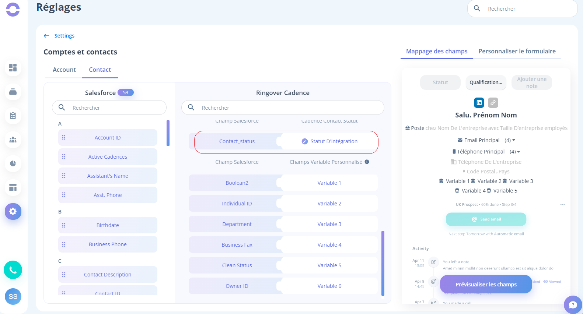Click drag handle on Contact Description field
The height and width of the screenshot is (314, 583).
64,274
